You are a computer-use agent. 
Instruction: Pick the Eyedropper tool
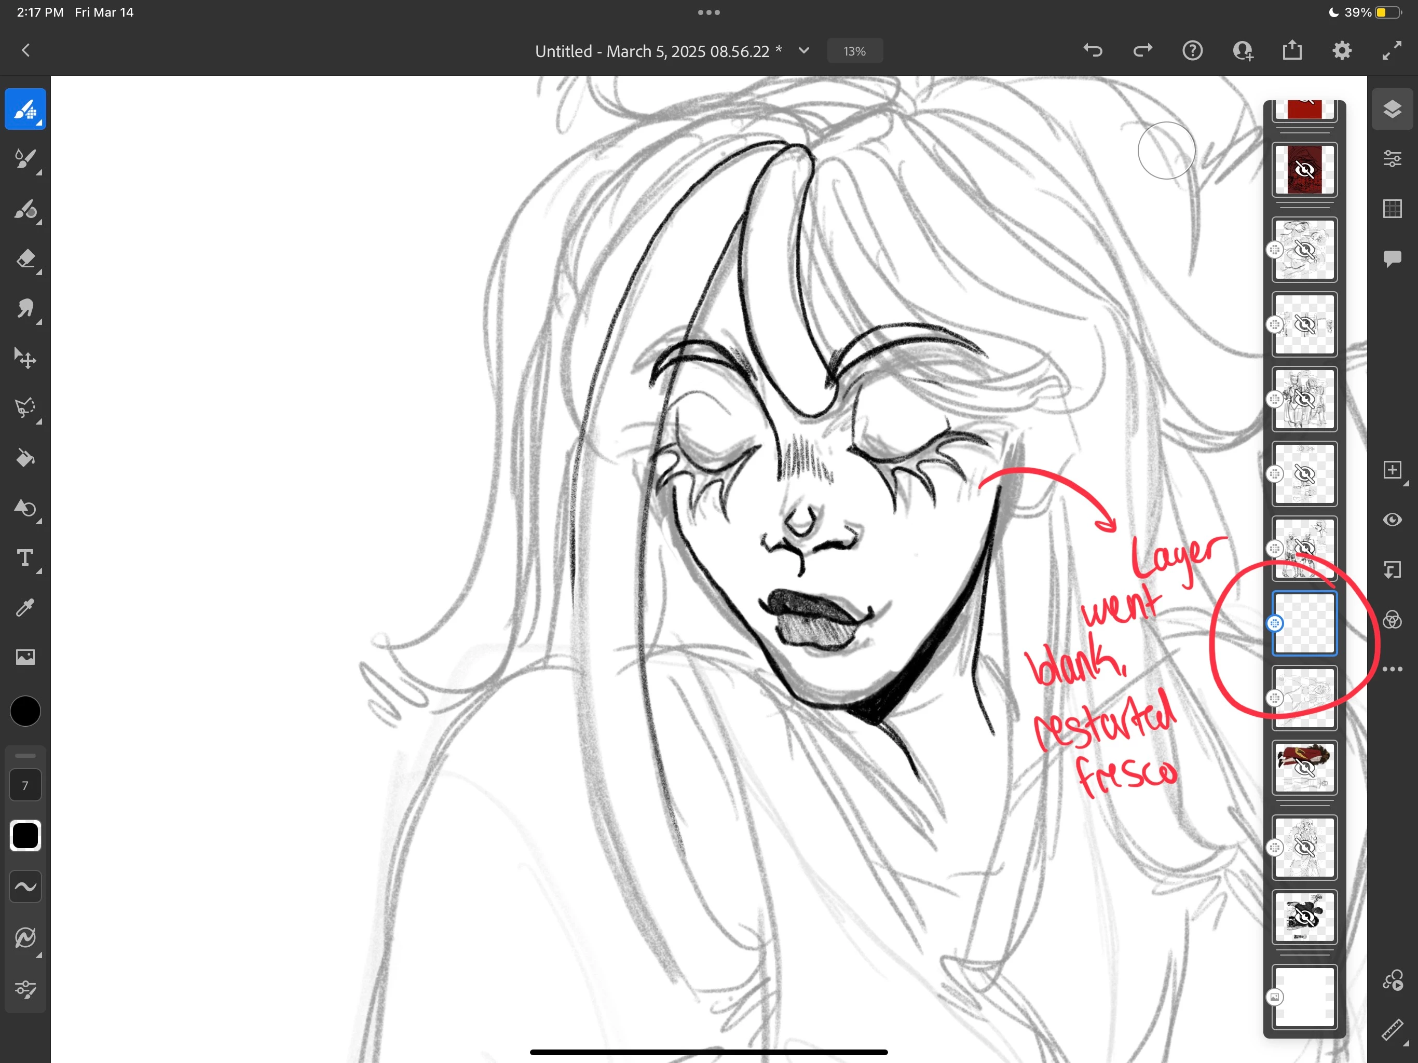click(25, 607)
